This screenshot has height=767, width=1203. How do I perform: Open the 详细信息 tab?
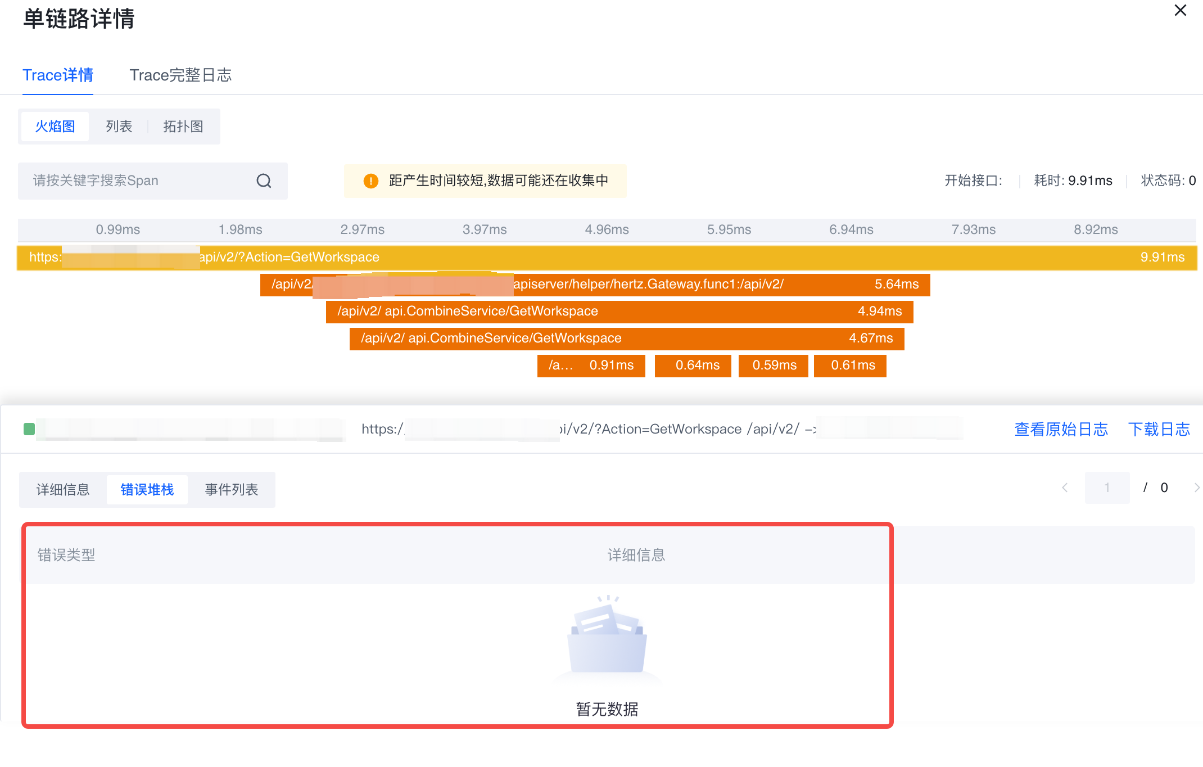[x=62, y=489]
